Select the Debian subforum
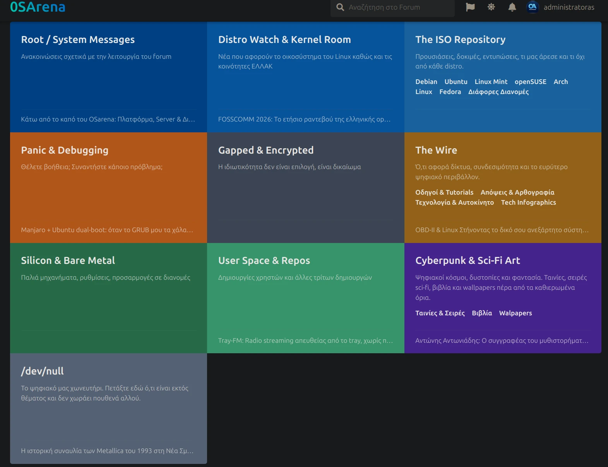This screenshot has height=467, width=608. coord(426,82)
